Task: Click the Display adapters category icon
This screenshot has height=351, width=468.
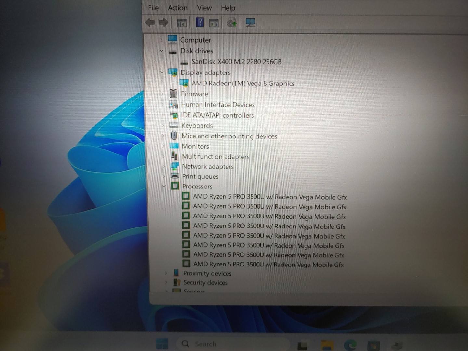Action: [x=173, y=72]
